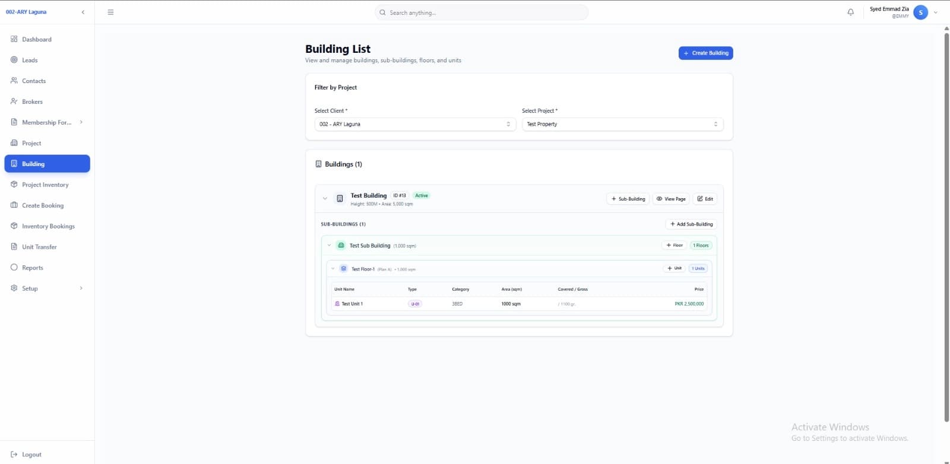Open Create Booking in the sidebar
This screenshot has height=464, width=950.
pyautogui.click(x=47, y=205)
